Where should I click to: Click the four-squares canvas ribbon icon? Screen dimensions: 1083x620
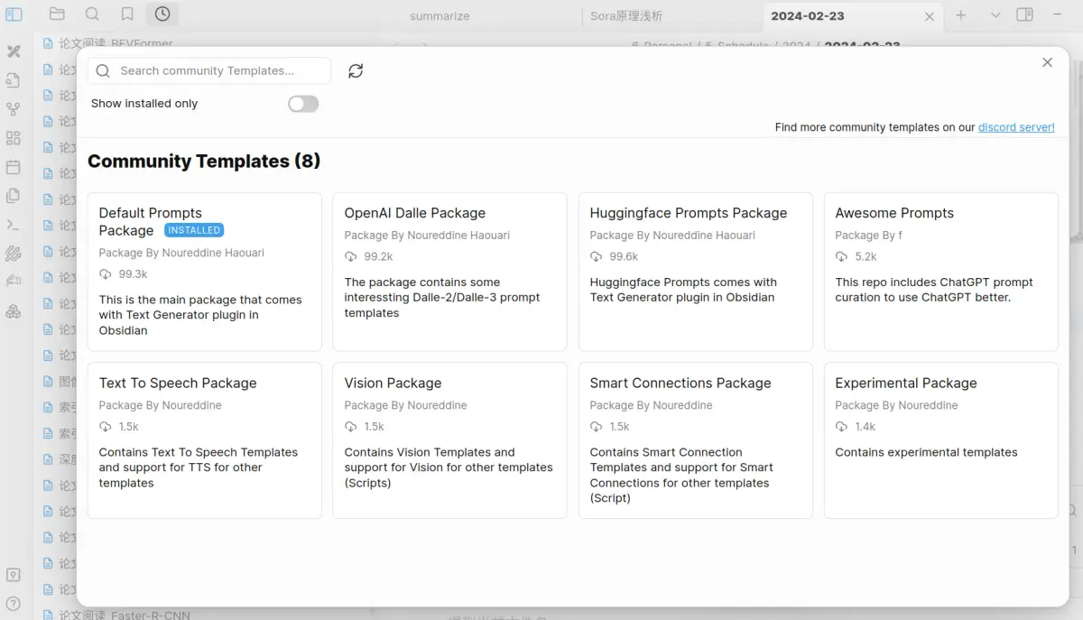[14, 138]
